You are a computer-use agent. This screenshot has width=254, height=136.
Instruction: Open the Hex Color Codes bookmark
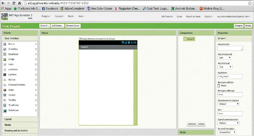(100, 9)
